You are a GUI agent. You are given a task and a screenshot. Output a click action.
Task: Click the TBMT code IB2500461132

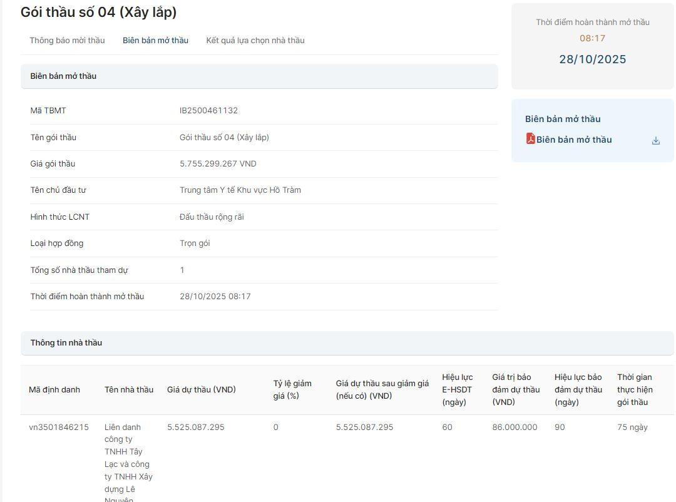pos(208,111)
